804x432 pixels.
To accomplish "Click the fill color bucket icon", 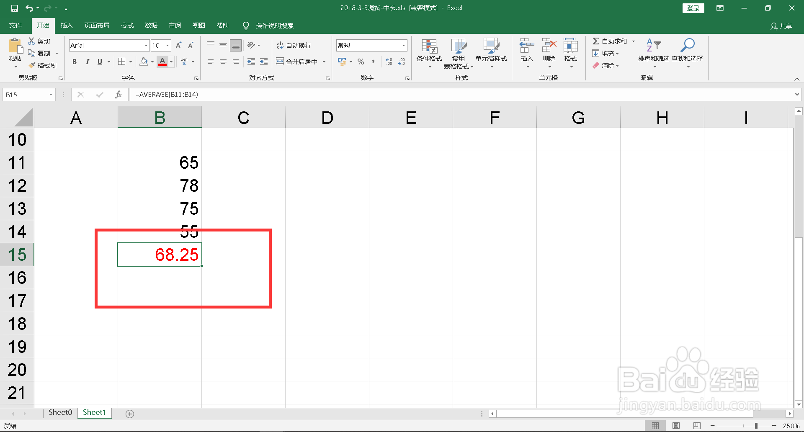I will 144,62.
